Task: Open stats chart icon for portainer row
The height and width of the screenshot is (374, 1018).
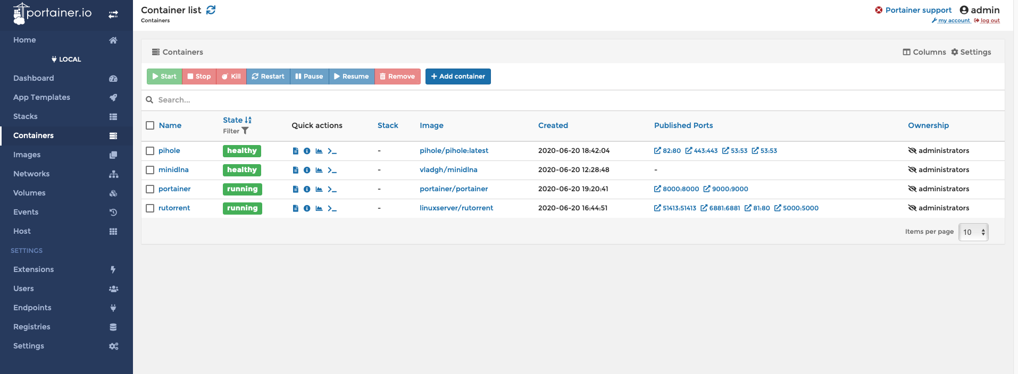Action: point(319,189)
